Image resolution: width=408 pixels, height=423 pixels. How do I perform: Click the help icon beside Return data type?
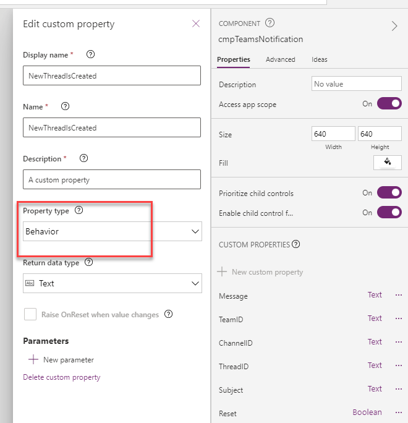tap(88, 262)
